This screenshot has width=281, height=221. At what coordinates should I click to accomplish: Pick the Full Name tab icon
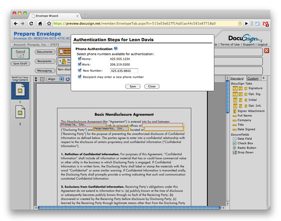(x=235, y=116)
